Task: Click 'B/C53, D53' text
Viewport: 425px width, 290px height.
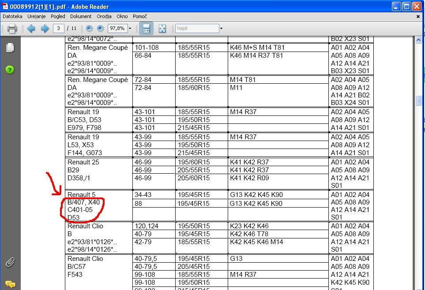Action: 84,120
